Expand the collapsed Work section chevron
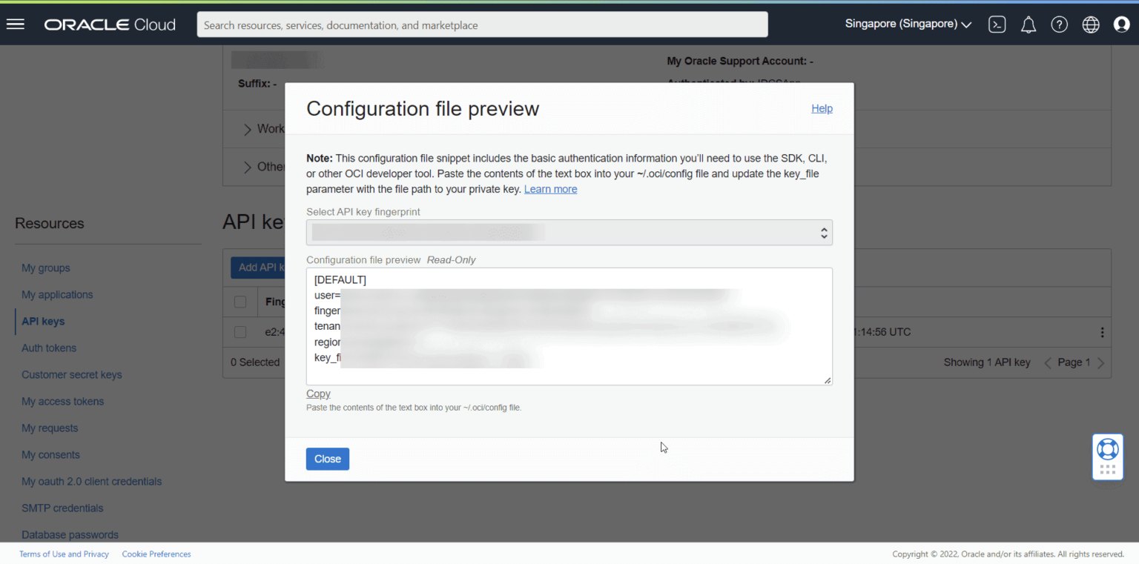The width and height of the screenshot is (1139, 564). coord(247,128)
